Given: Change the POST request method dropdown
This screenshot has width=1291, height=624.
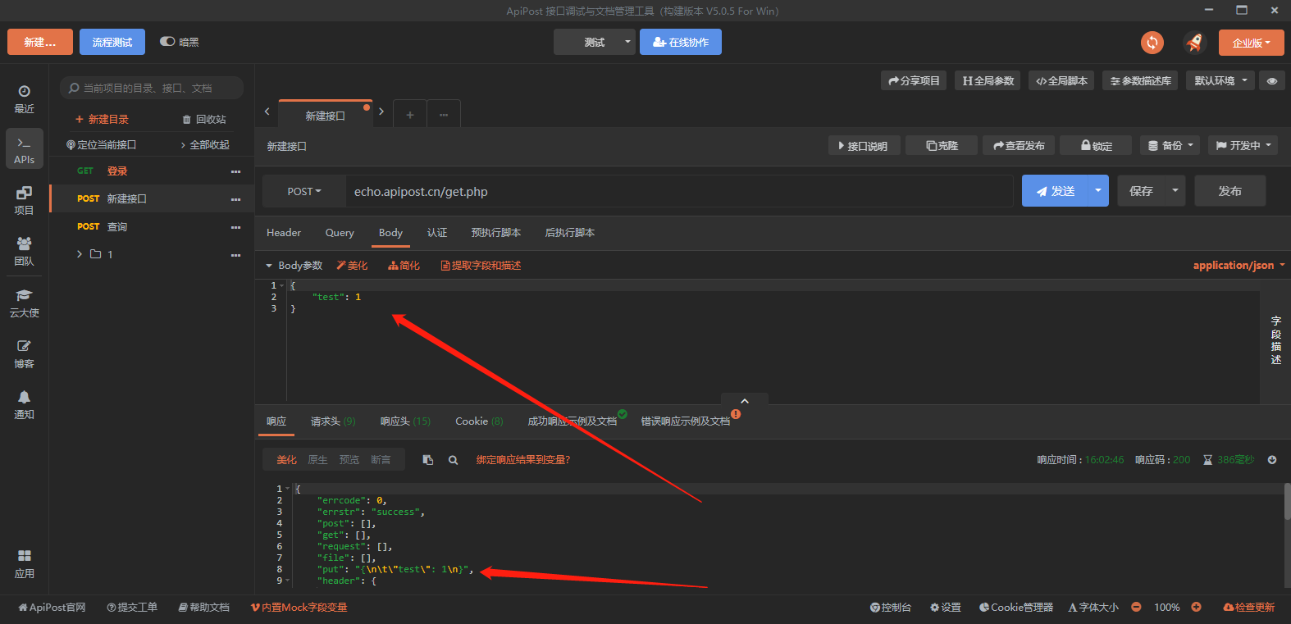Looking at the screenshot, I should (x=304, y=192).
